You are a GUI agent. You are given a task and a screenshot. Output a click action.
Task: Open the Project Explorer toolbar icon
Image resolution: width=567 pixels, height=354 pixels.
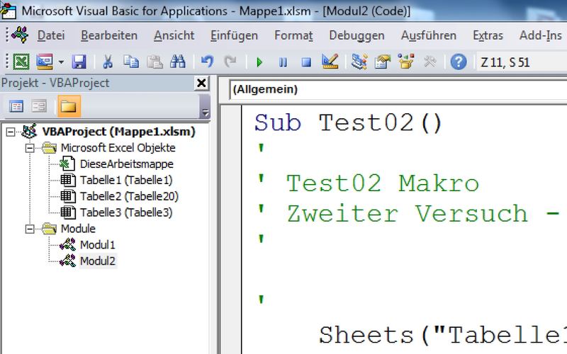coord(359,62)
